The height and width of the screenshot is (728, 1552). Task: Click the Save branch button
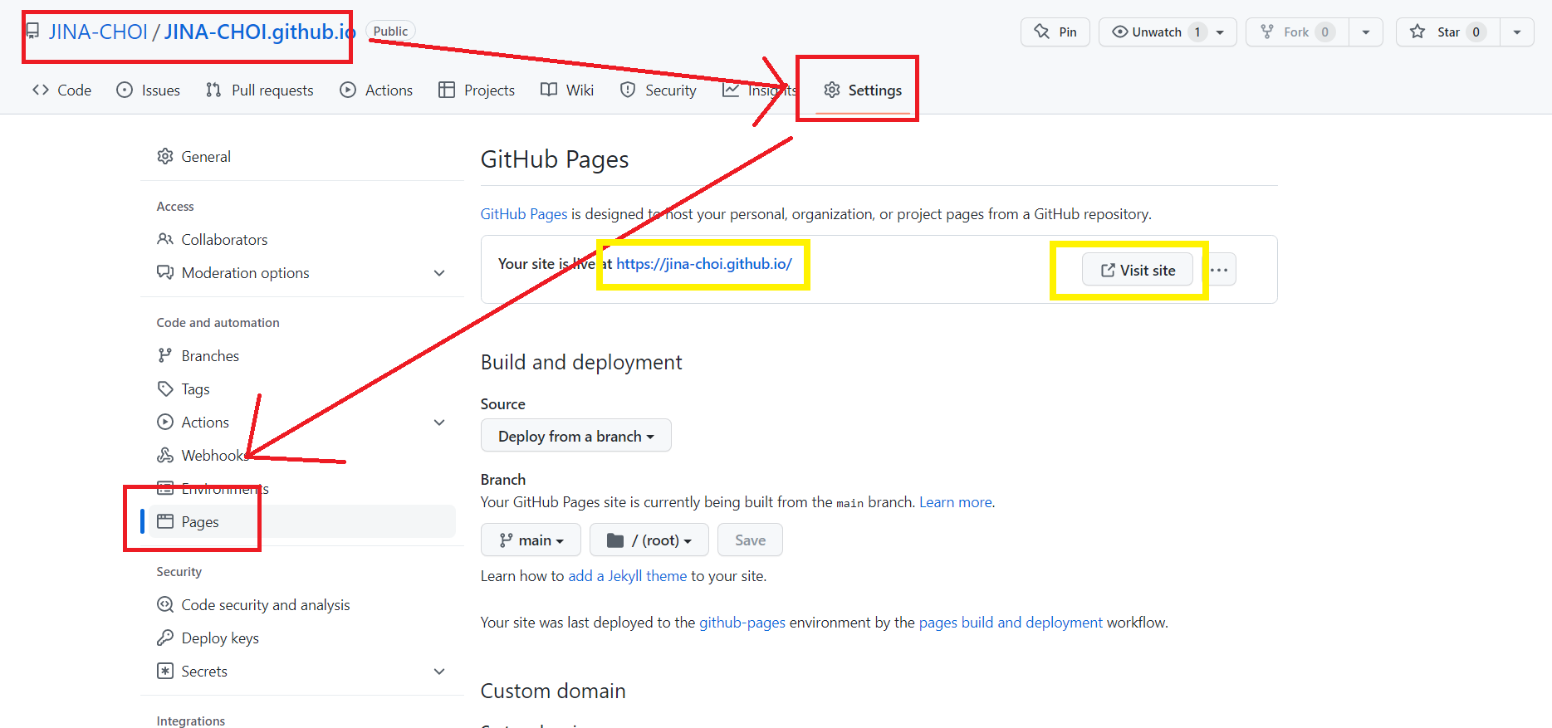click(750, 540)
